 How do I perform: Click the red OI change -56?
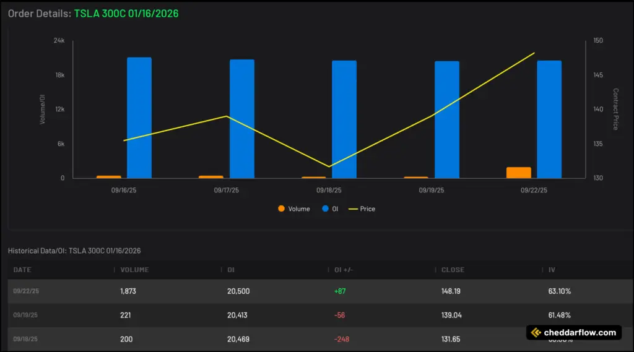click(340, 316)
